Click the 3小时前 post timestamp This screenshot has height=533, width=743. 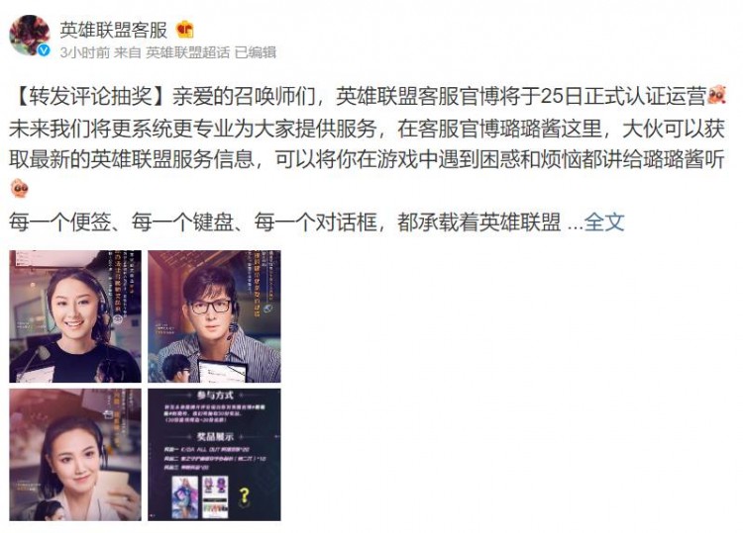click(85, 52)
